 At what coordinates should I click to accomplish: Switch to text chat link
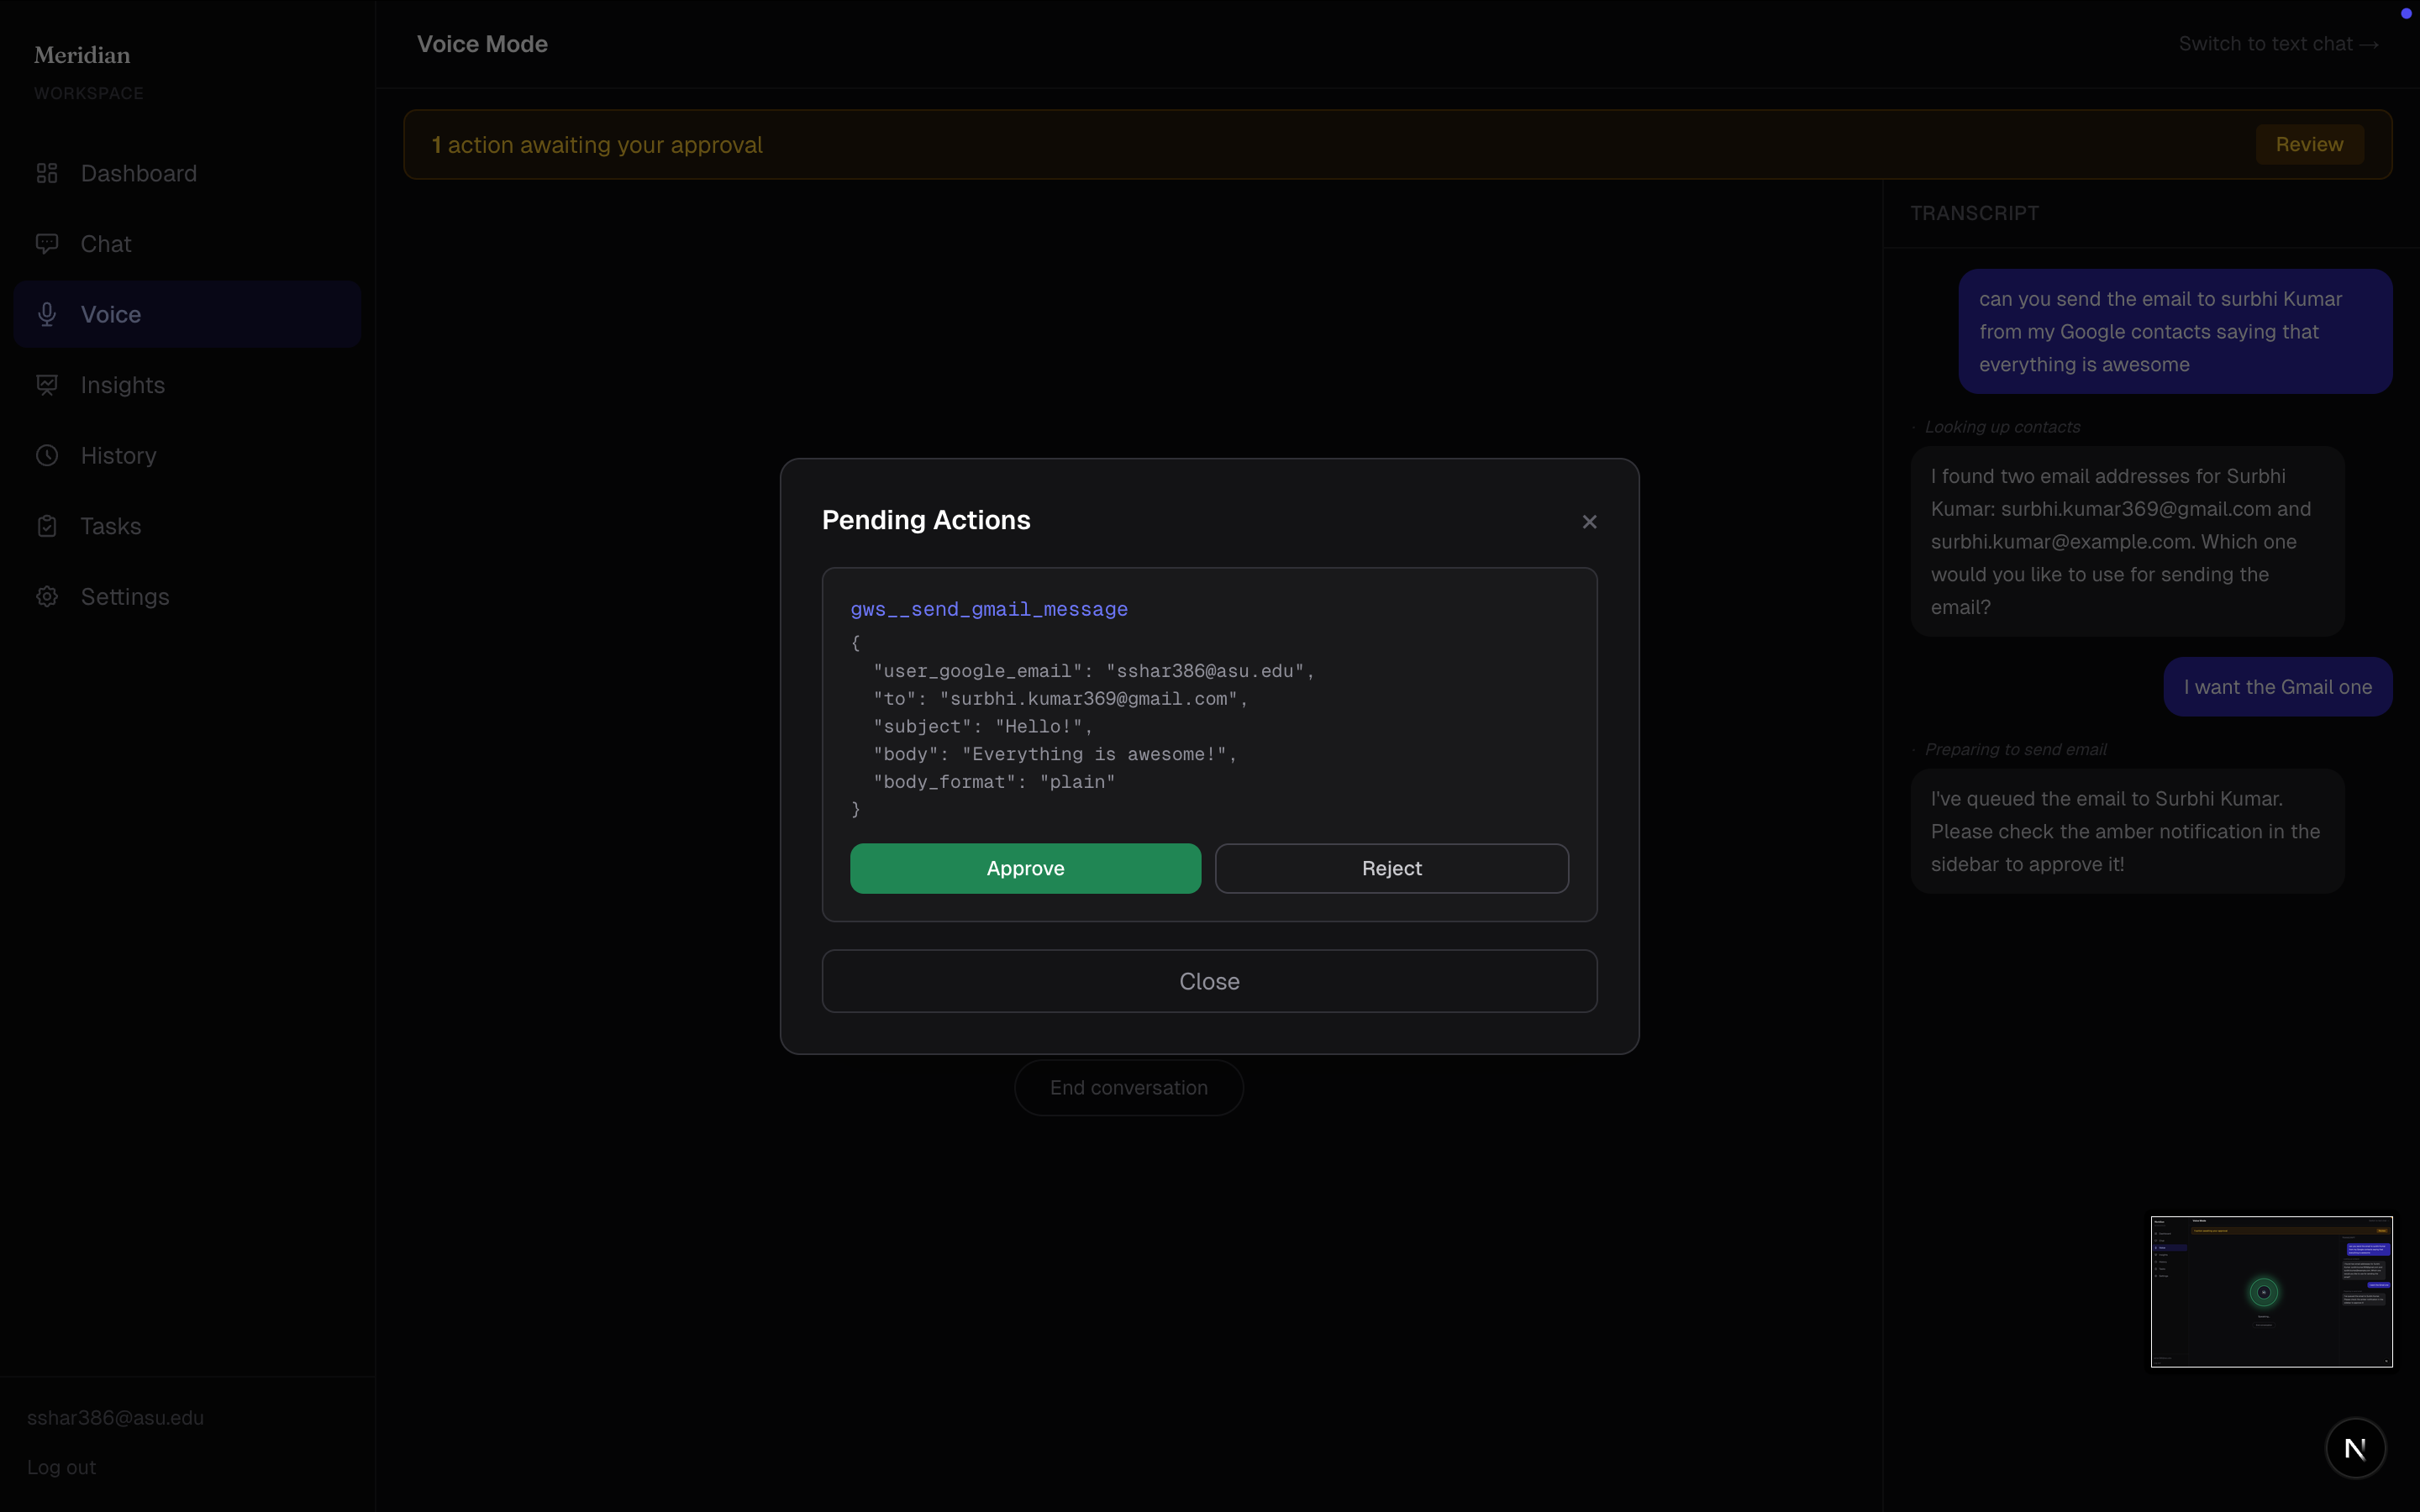[x=2278, y=44]
